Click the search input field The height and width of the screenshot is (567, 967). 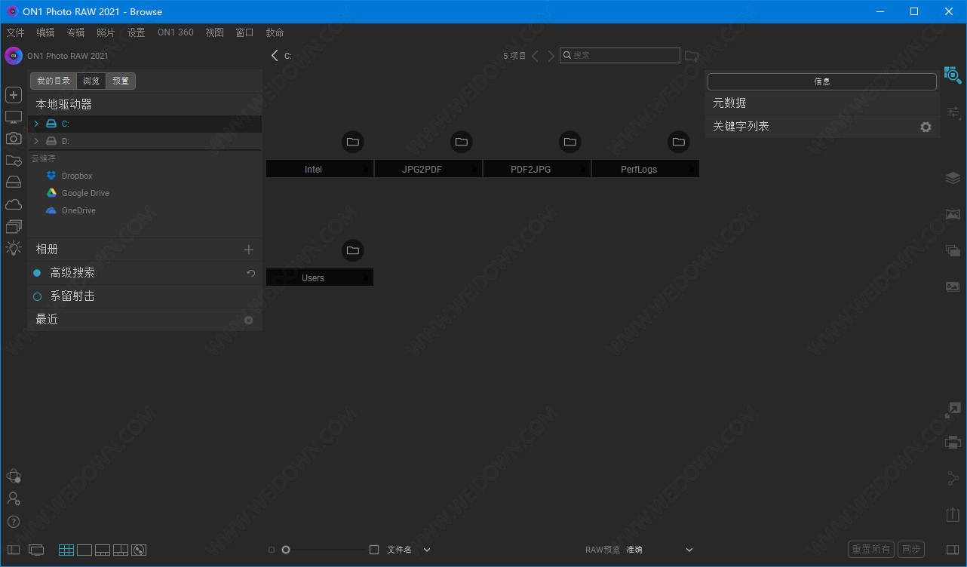click(620, 55)
